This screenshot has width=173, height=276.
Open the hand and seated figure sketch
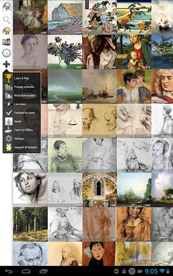click(x=134, y=155)
